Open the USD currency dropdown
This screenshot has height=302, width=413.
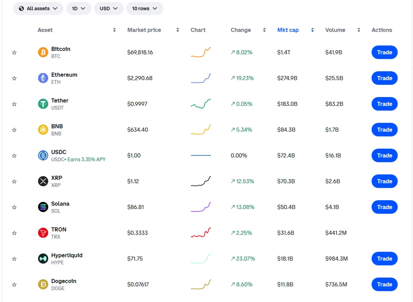coord(109,8)
